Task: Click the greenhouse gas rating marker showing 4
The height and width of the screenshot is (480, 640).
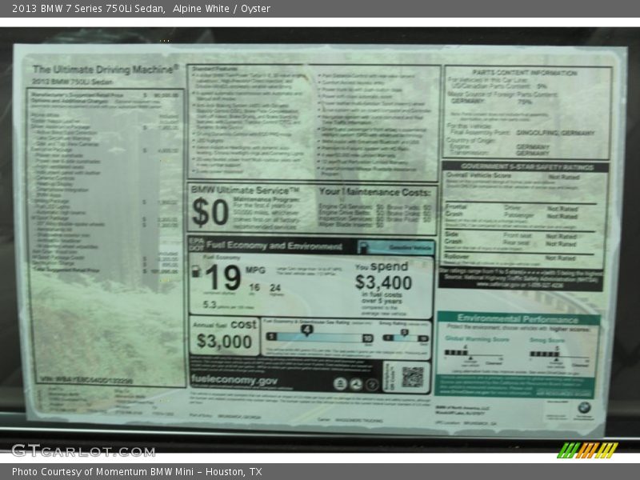Action: pos(306,330)
